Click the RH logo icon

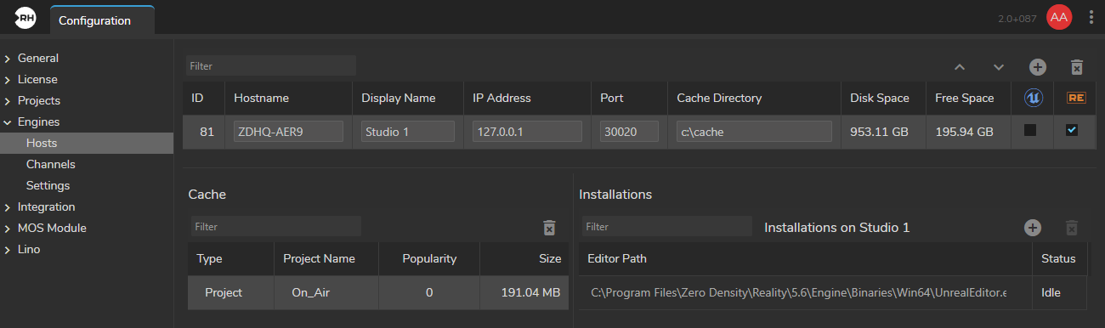pos(24,17)
